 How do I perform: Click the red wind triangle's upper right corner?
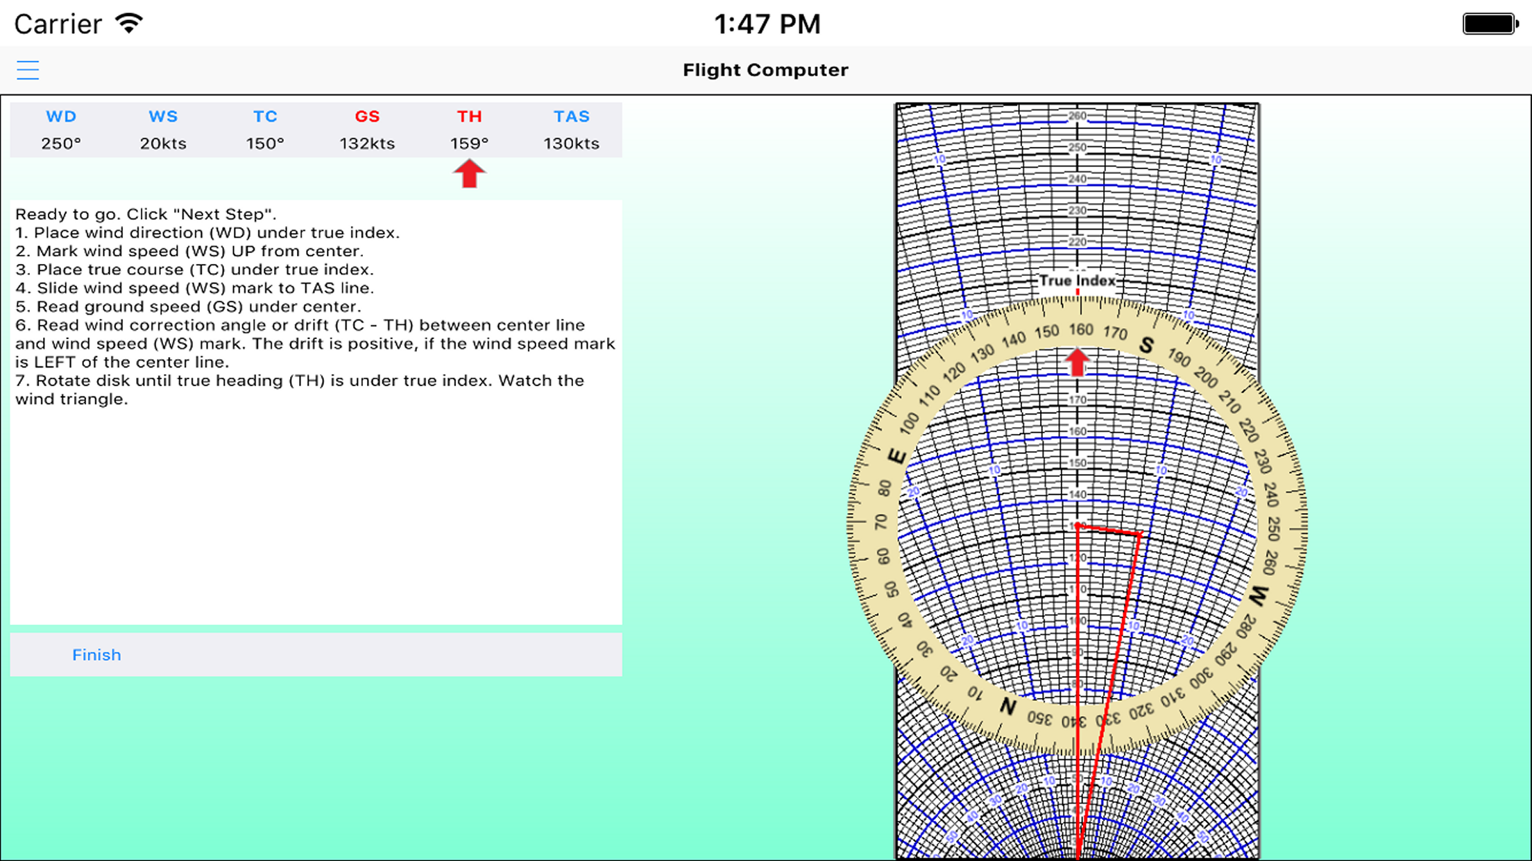click(x=1140, y=534)
